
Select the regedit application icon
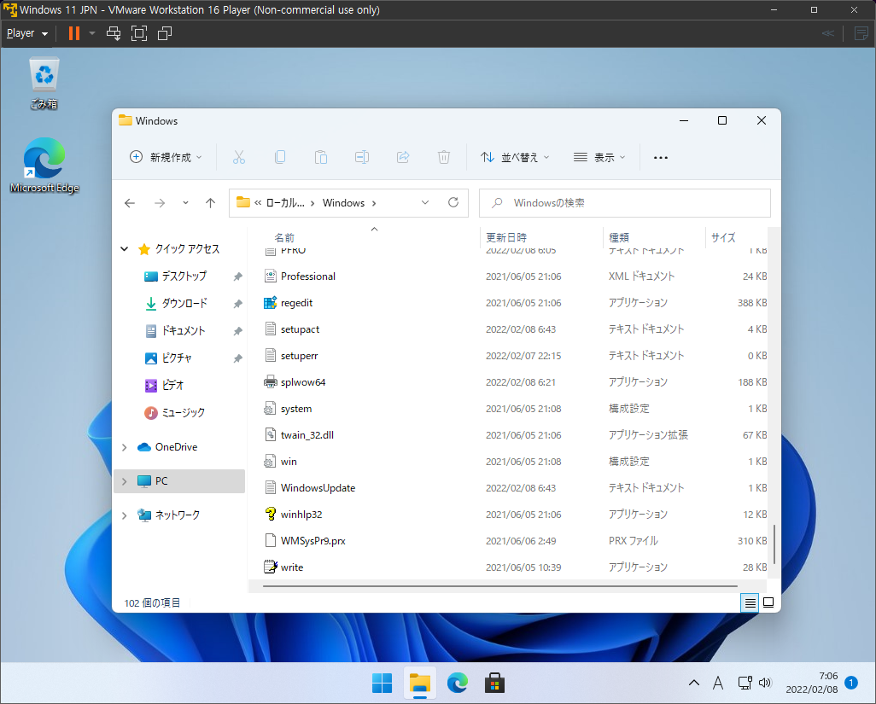click(271, 303)
